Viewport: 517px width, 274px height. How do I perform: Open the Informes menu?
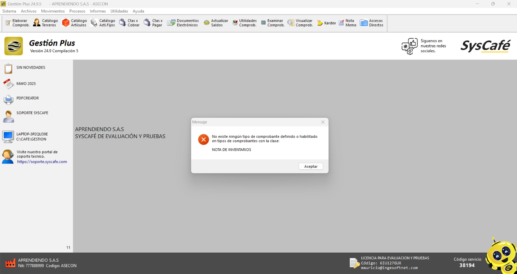[x=98, y=11]
